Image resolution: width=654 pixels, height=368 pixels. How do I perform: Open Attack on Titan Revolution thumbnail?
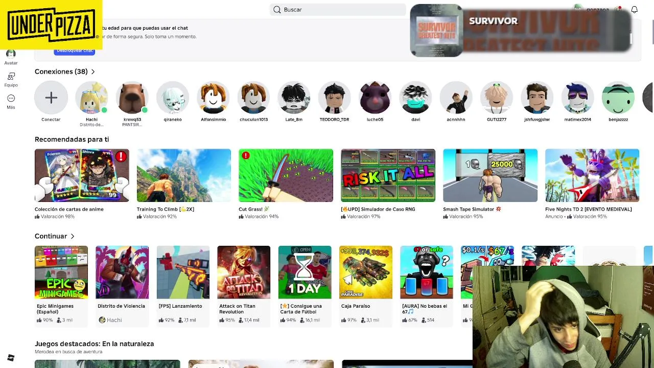244,272
